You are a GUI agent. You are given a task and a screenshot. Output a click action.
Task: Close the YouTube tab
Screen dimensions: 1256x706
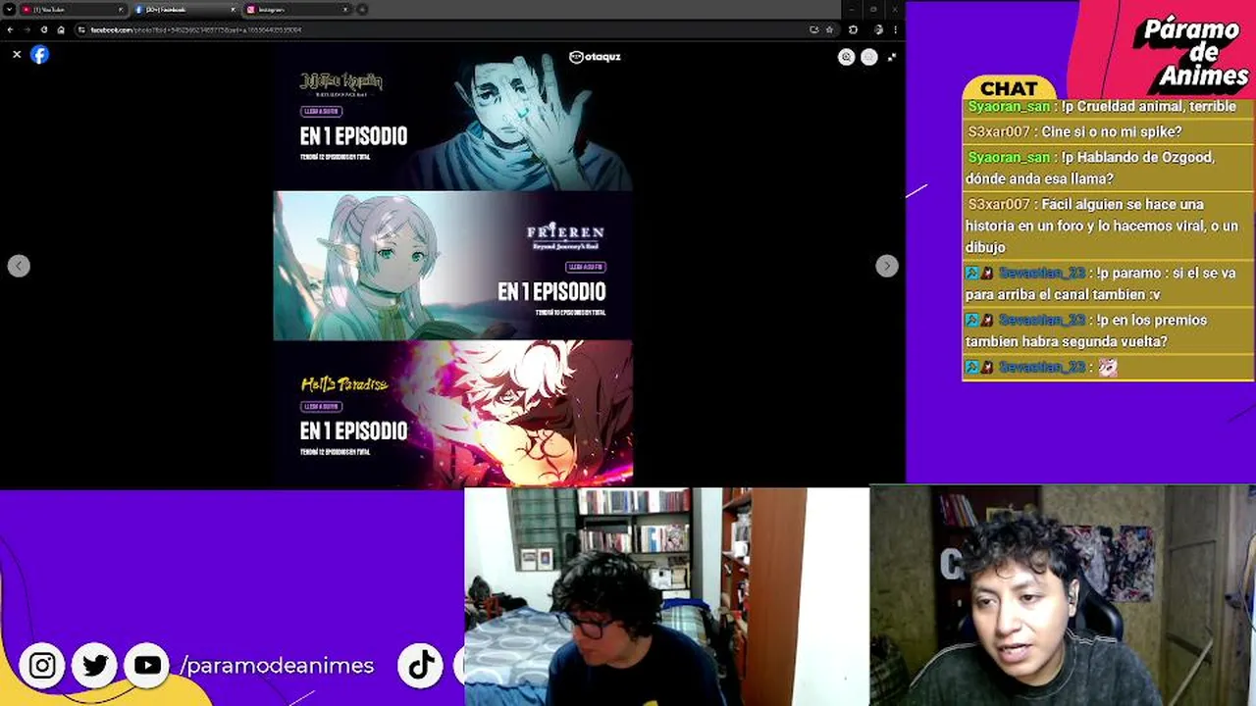[121, 9]
